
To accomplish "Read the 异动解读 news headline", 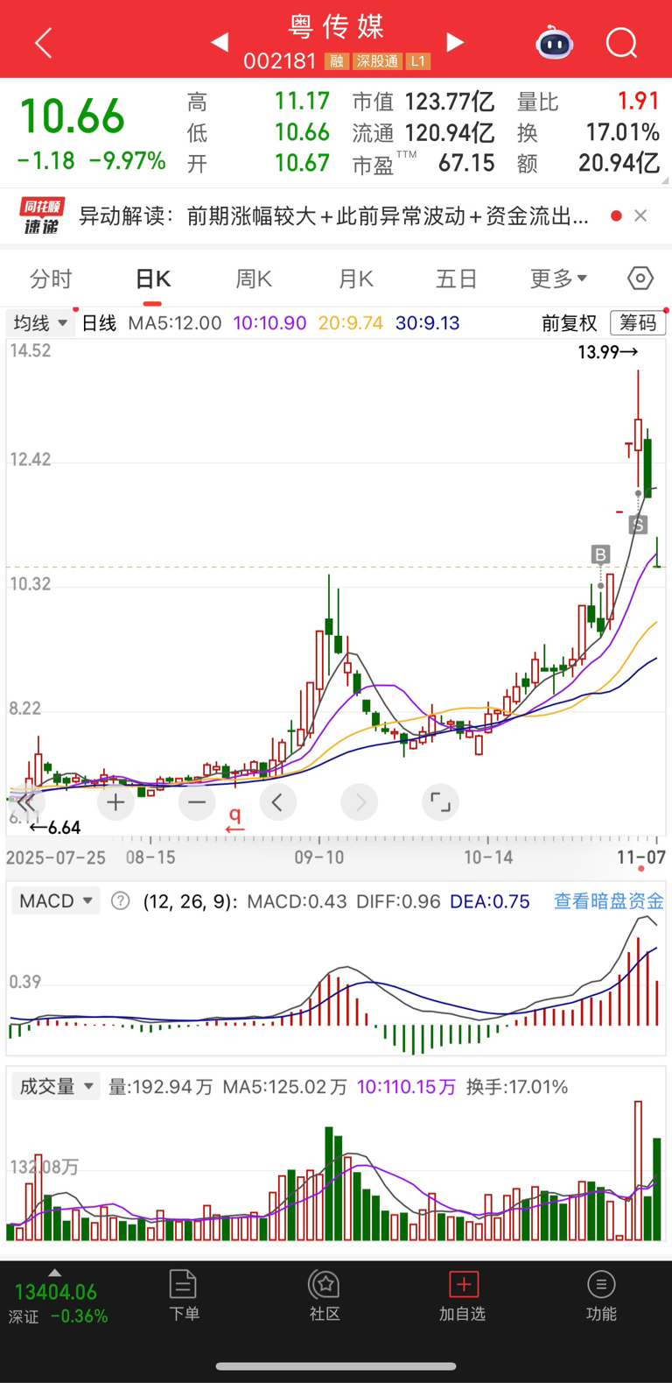I will (333, 215).
